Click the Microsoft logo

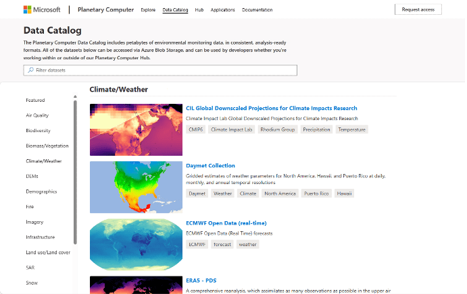point(44,10)
